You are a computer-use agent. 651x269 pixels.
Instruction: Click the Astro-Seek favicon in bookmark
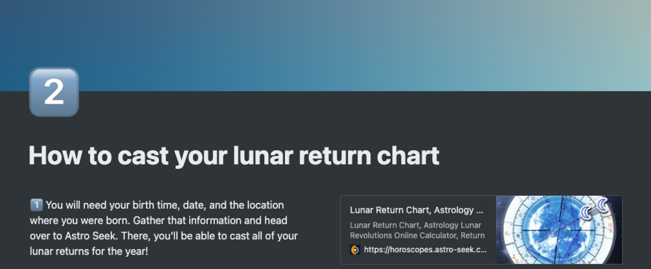355,250
